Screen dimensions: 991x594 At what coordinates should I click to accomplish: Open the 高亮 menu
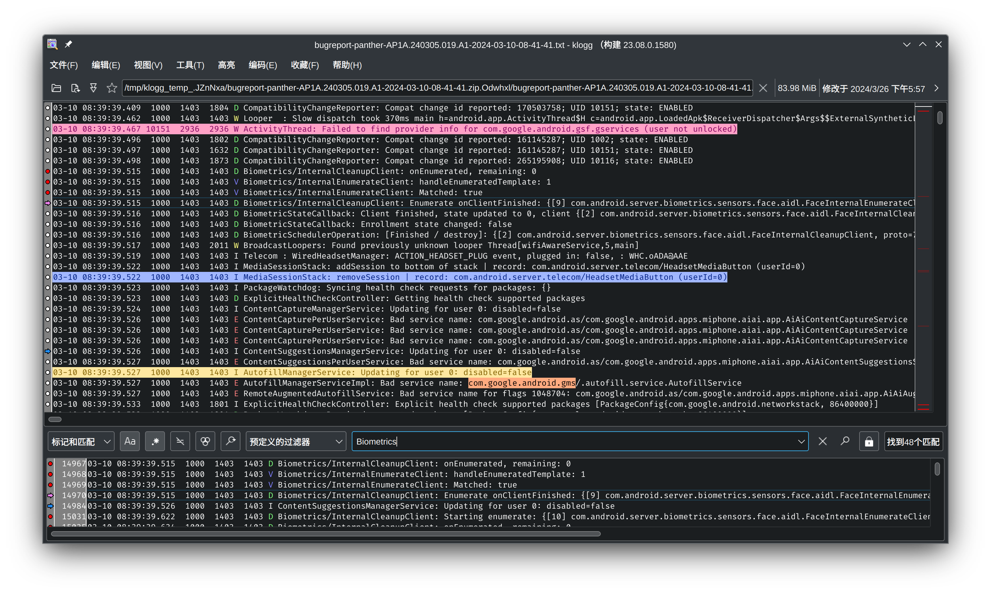click(x=227, y=65)
